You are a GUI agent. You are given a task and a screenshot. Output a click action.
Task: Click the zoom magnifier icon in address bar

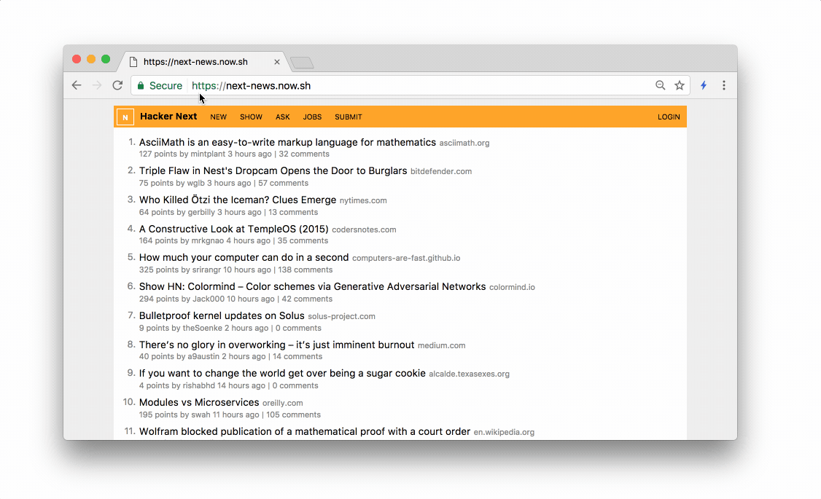tap(661, 85)
